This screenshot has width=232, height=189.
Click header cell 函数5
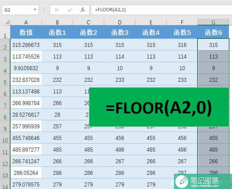click(182, 32)
